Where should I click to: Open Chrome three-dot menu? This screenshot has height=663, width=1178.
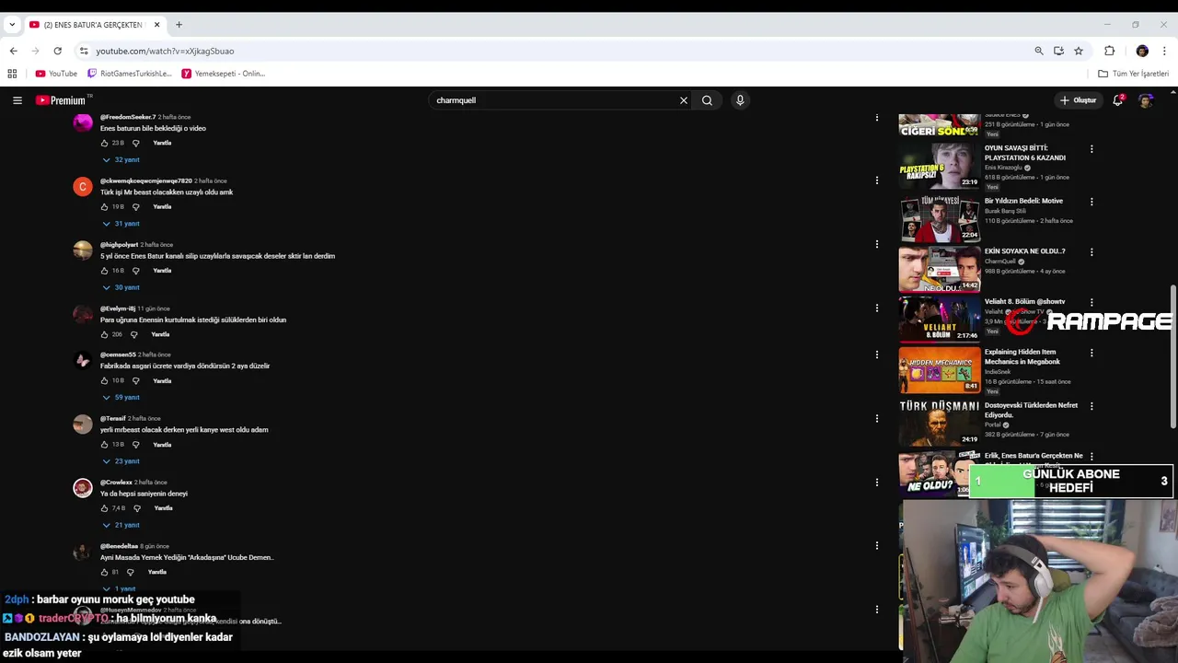[x=1165, y=51]
